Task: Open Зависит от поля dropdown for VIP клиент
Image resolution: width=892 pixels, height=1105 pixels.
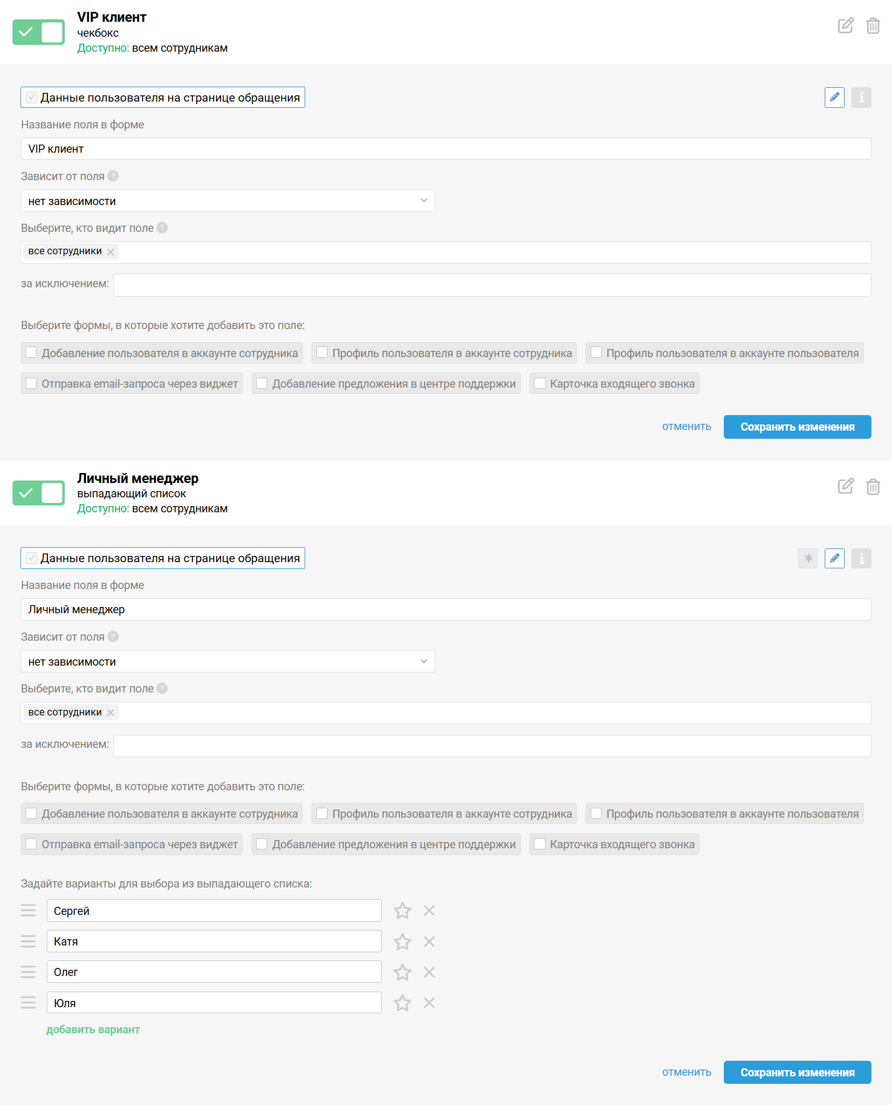Action: pyautogui.click(x=228, y=201)
